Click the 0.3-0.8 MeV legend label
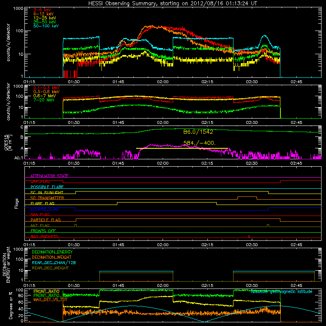 pyautogui.click(x=46, y=92)
